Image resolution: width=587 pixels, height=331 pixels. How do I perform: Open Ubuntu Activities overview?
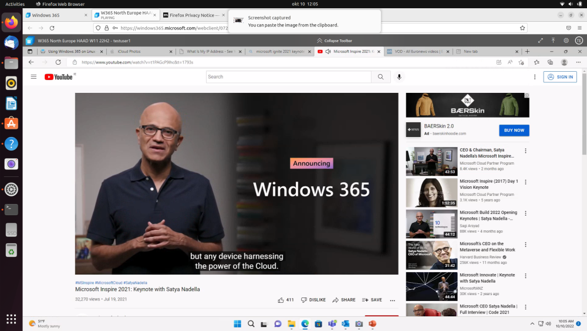(x=15, y=4)
